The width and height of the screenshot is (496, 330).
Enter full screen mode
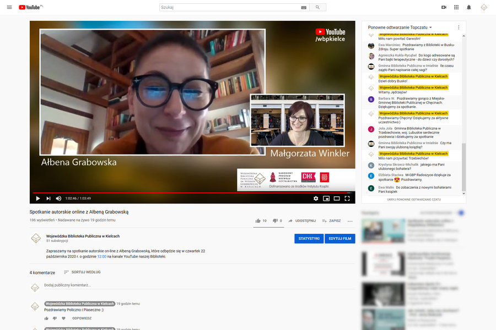click(x=347, y=199)
